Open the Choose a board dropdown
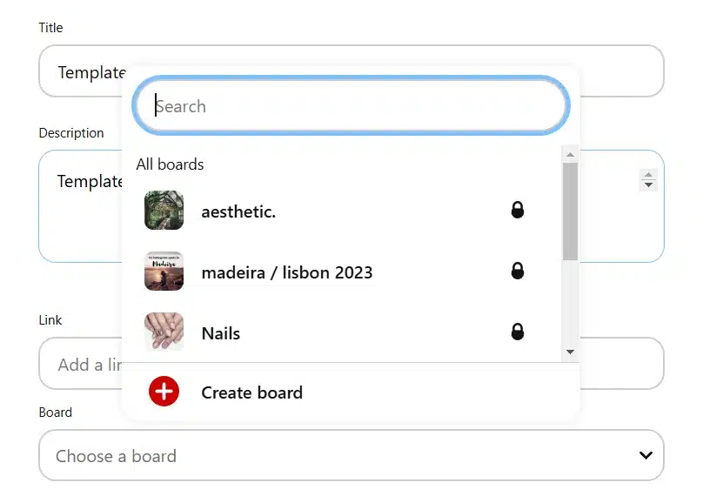Viewport: 723px width, 503px height. click(x=351, y=455)
